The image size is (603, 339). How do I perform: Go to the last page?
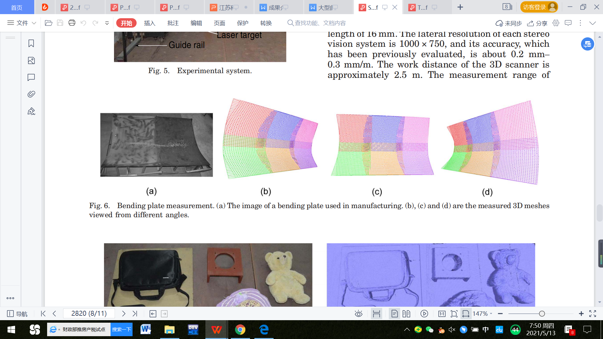(135, 314)
